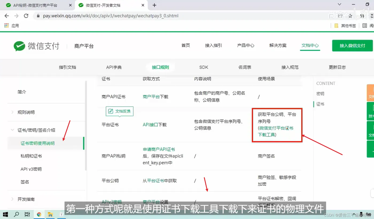Open 简介 in the left sidebar
This screenshot has width=374, height=219.
[22, 92]
